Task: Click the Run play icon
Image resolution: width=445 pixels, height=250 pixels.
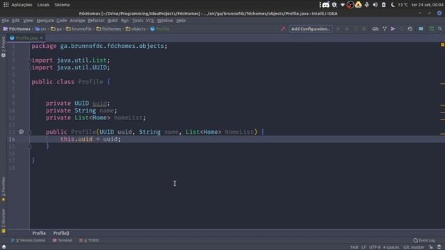Action: pos(338,29)
